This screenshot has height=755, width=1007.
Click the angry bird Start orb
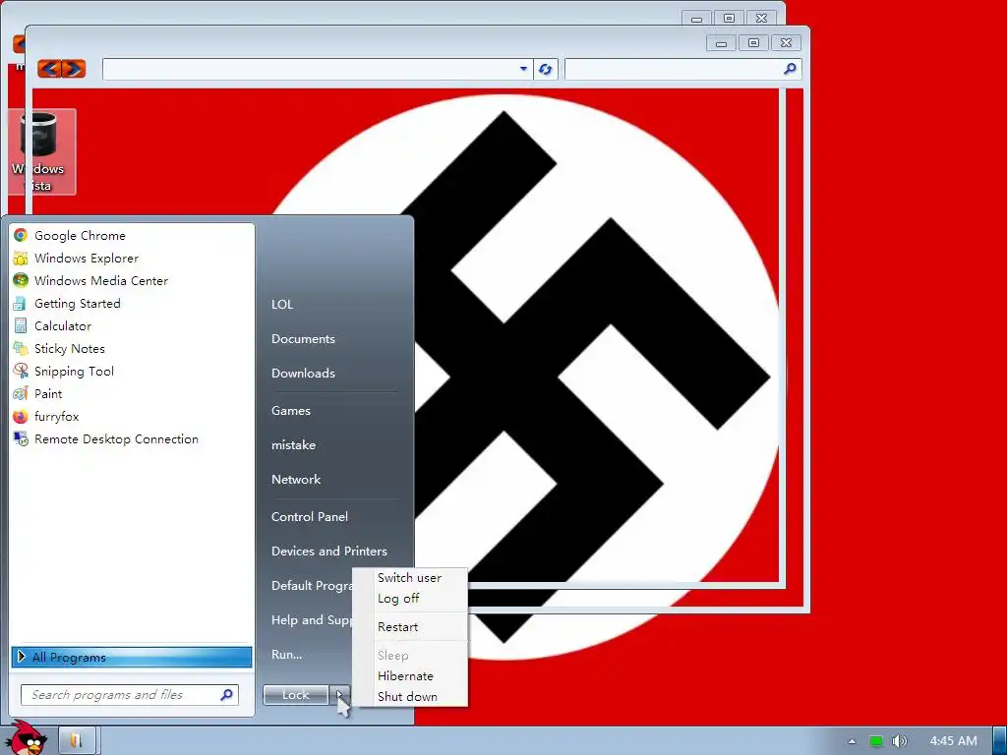[x=27, y=738]
